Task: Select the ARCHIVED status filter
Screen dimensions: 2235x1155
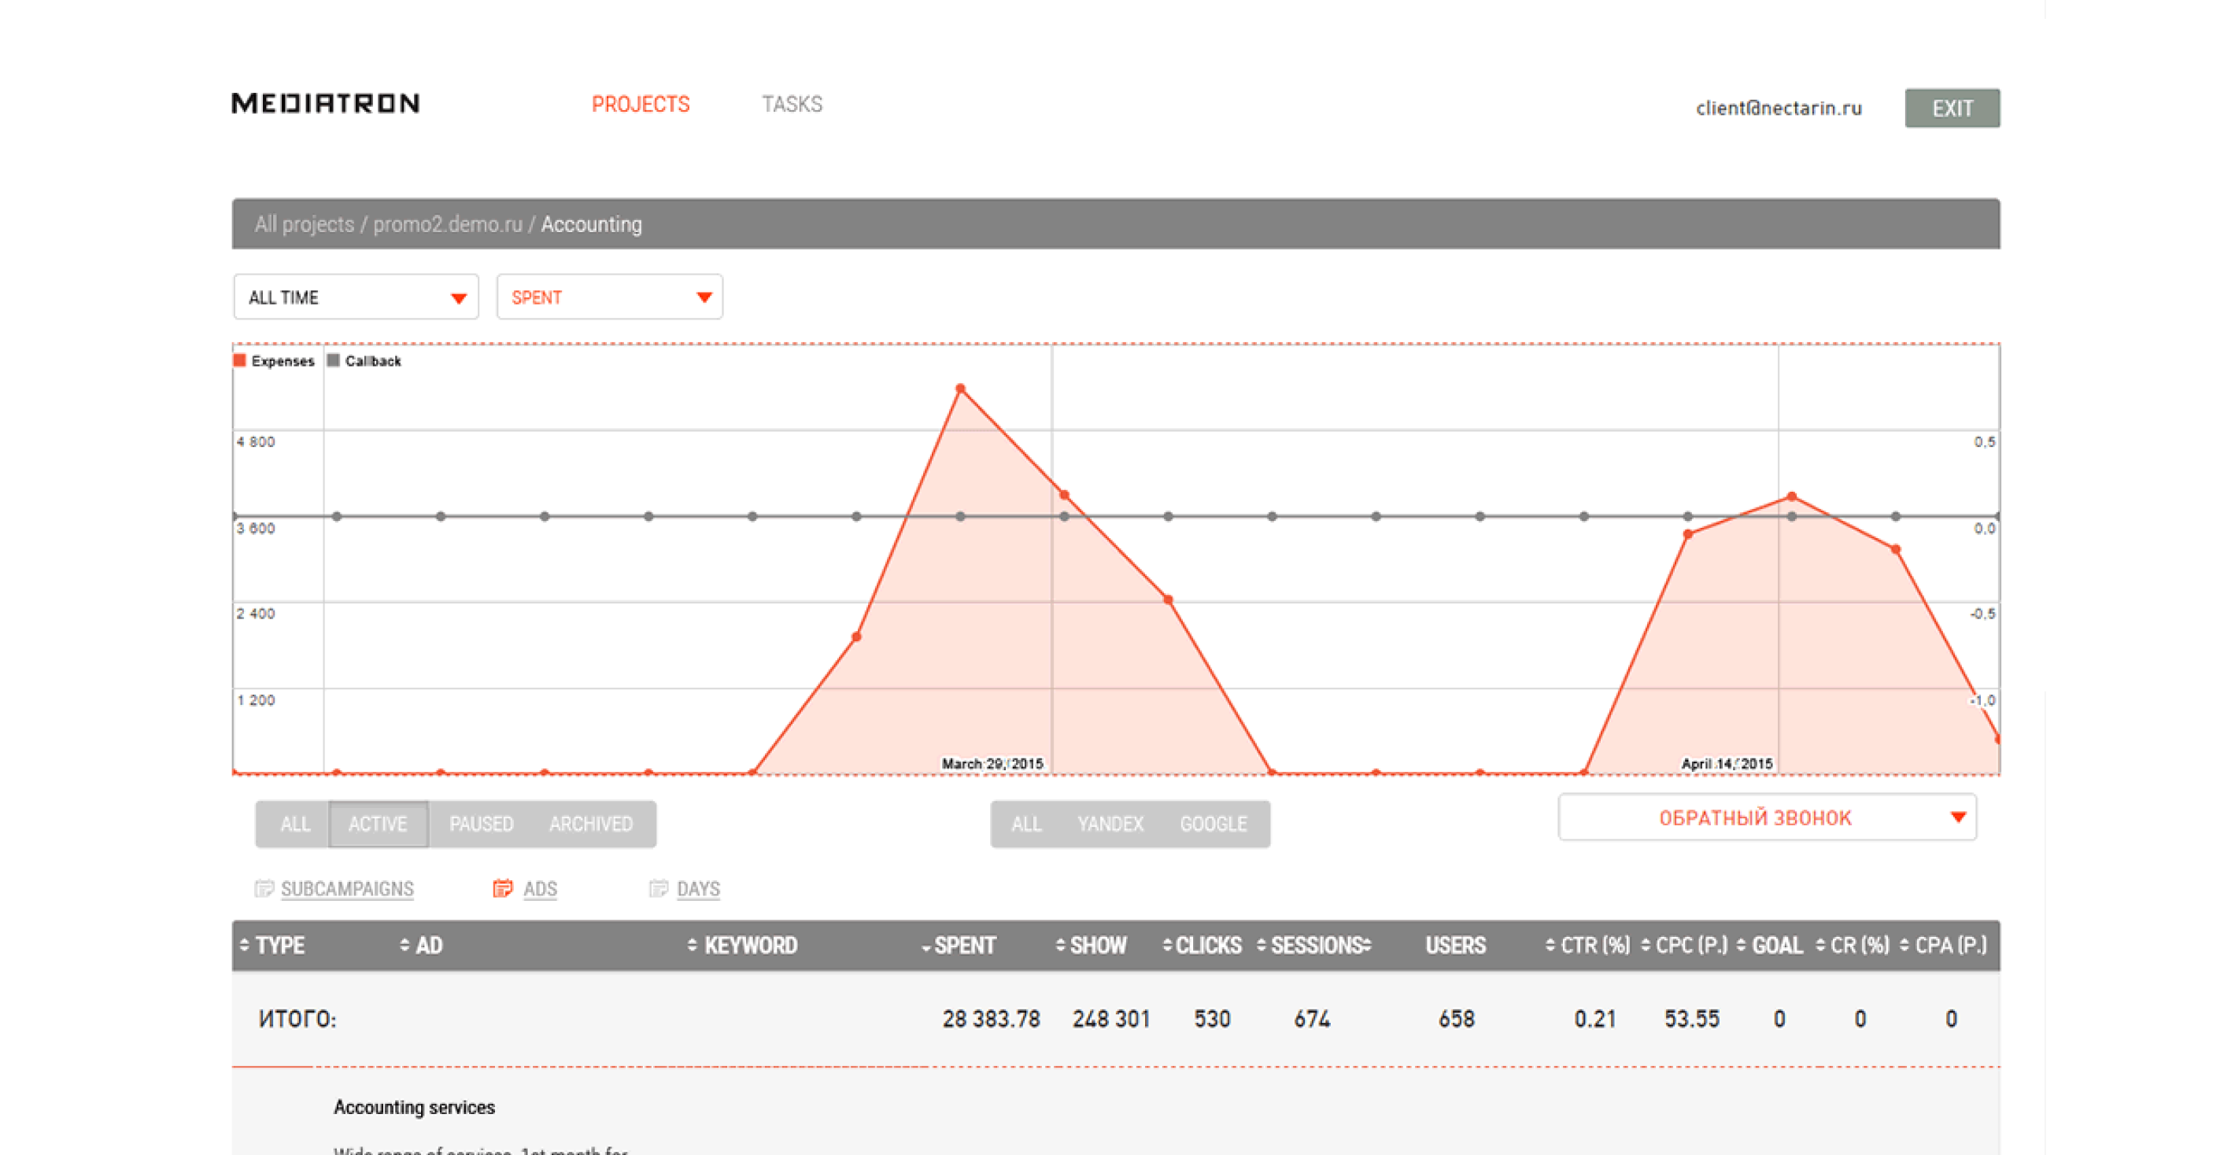Action: click(591, 825)
